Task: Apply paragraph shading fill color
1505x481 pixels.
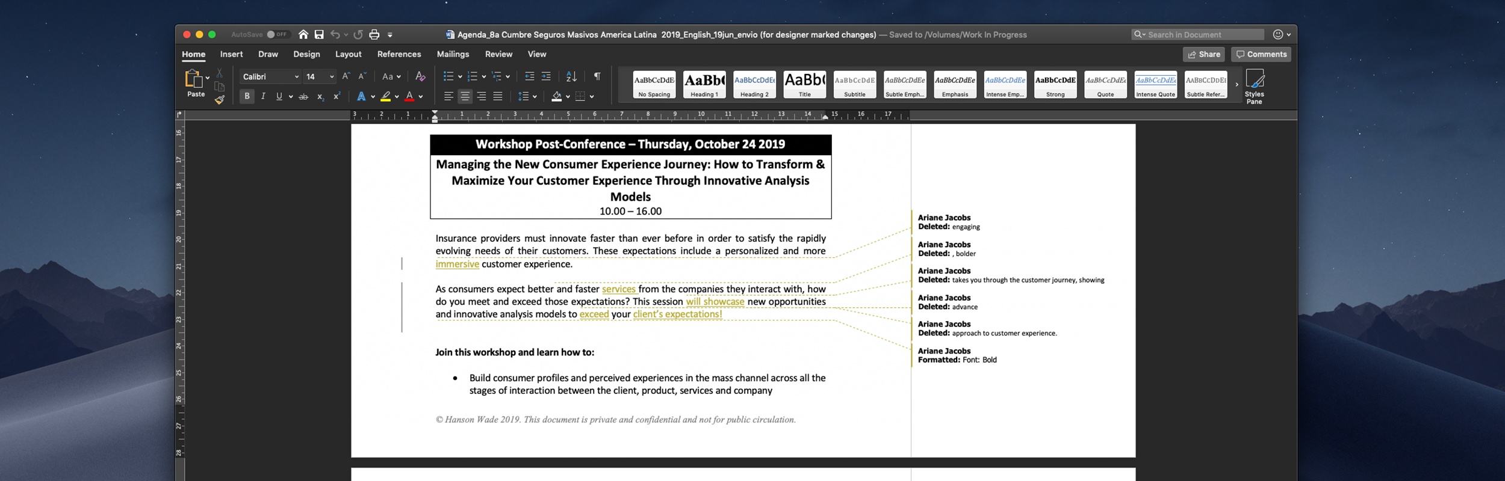Action: (x=557, y=96)
